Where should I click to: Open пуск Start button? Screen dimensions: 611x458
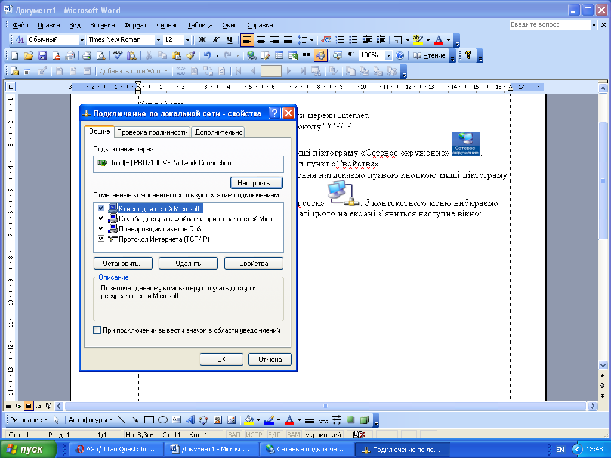pos(28,450)
